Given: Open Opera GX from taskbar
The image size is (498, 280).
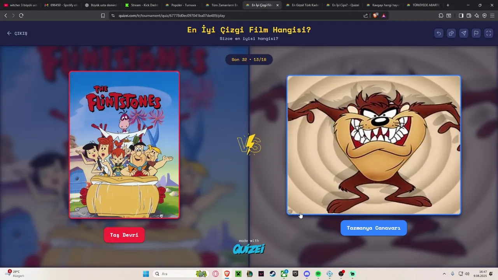Looking at the screenshot, I should click(x=216, y=274).
